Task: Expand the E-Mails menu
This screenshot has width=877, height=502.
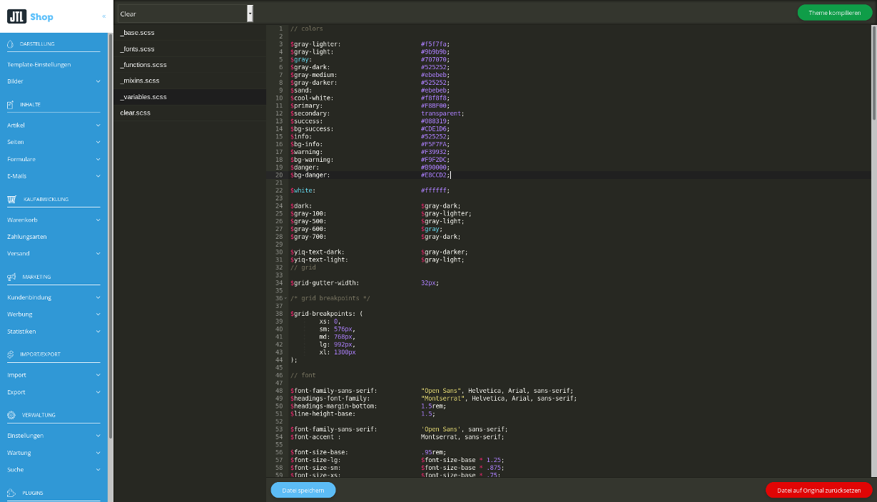Action: tap(98, 176)
